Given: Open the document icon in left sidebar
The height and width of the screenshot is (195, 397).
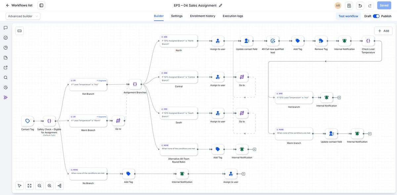Looking at the screenshot, I should [x=6, y=58].
